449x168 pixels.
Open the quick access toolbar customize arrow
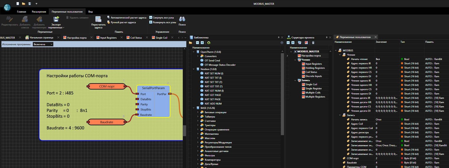[x=36, y=4]
